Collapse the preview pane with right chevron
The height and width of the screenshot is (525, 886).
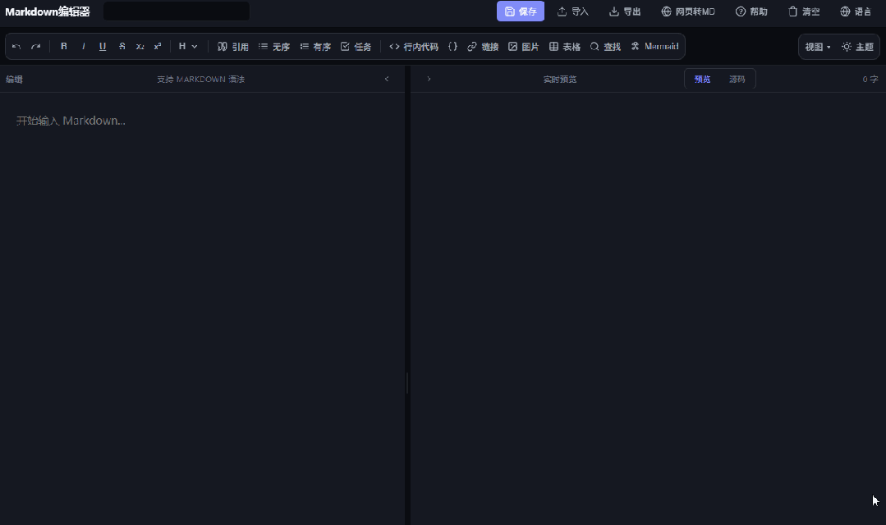429,79
